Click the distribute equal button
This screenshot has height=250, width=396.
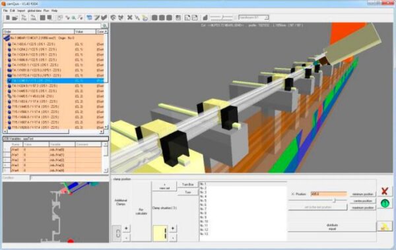click(x=332, y=227)
